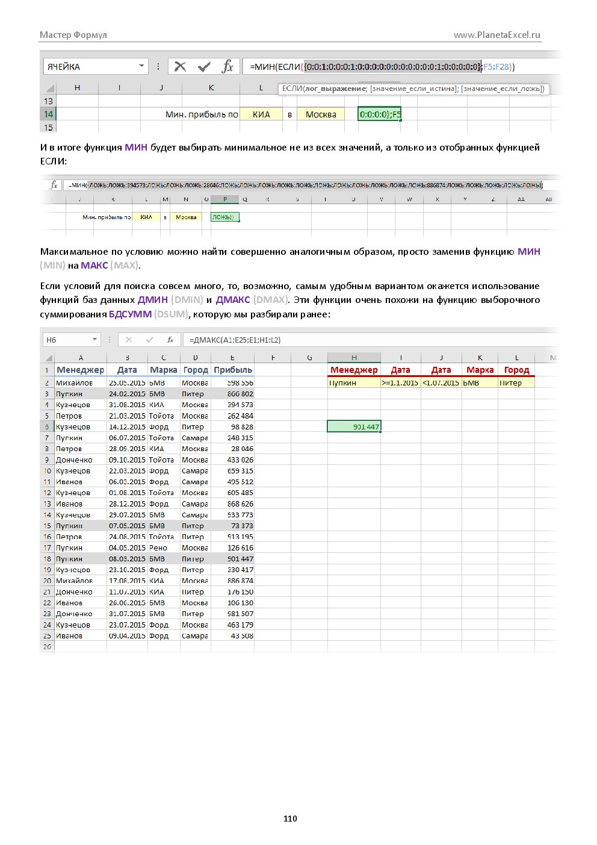
Task: Click fx icon next to =ДМАКС formula
Action: pos(170,340)
